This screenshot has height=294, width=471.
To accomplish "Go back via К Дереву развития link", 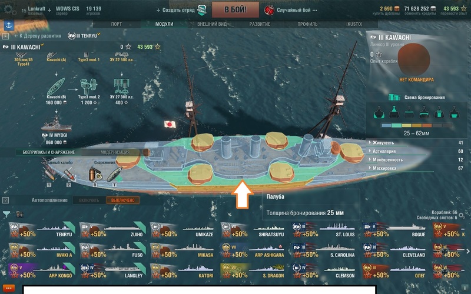I will (38, 36).
